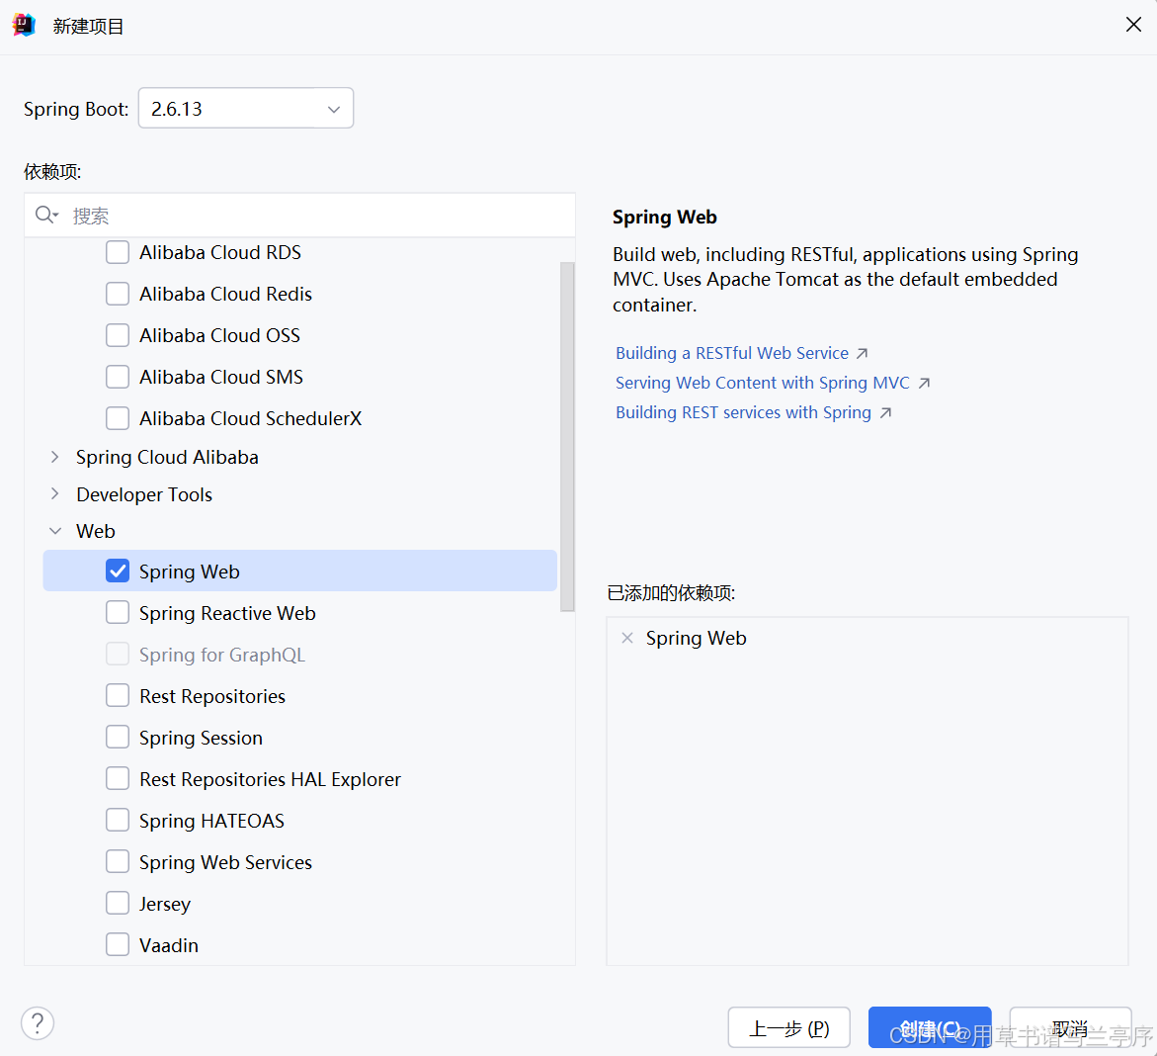The image size is (1157, 1056).
Task: Select the Vaadin label
Action: click(168, 945)
